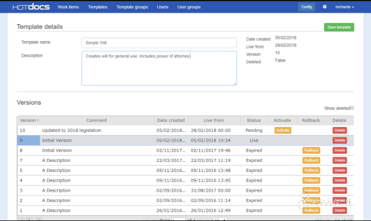Rollback to version 8
The image size is (371, 221).
pos(311,151)
